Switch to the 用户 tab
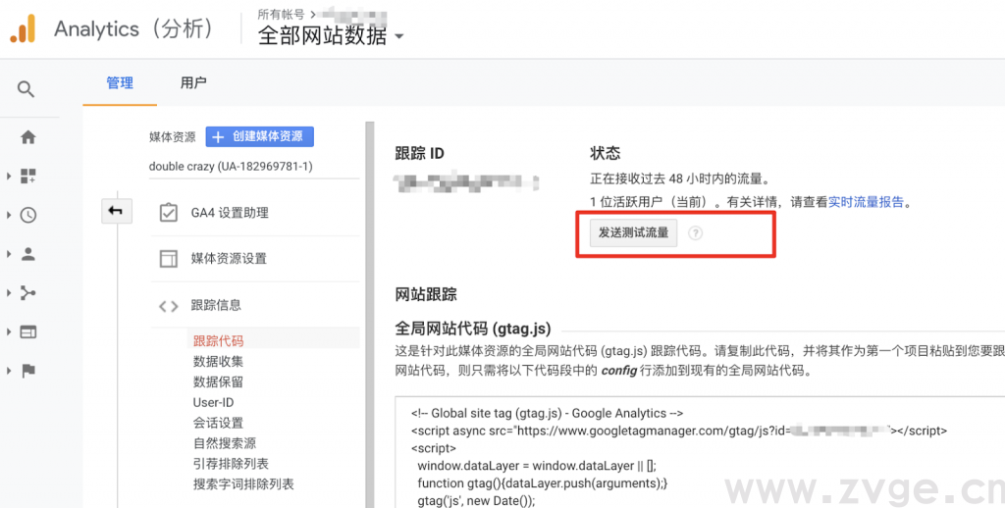1005x508 pixels. tap(193, 82)
